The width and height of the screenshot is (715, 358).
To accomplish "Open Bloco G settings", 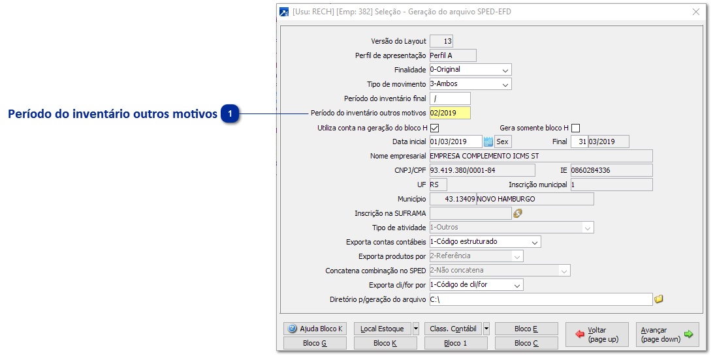I will click(x=315, y=343).
